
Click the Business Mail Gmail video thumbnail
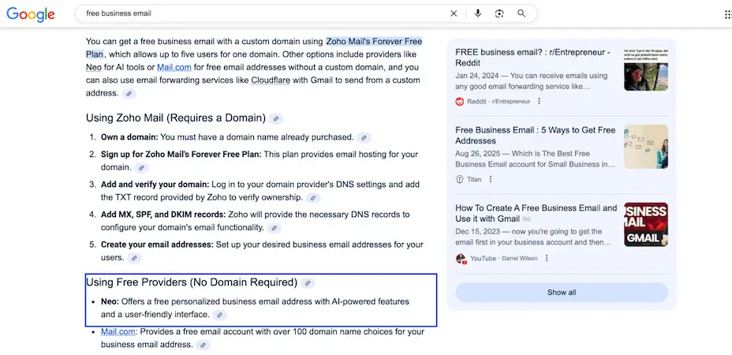point(646,225)
